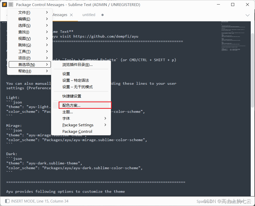Open 快捷键设置
The image size is (255, 206).
tap(81, 96)
